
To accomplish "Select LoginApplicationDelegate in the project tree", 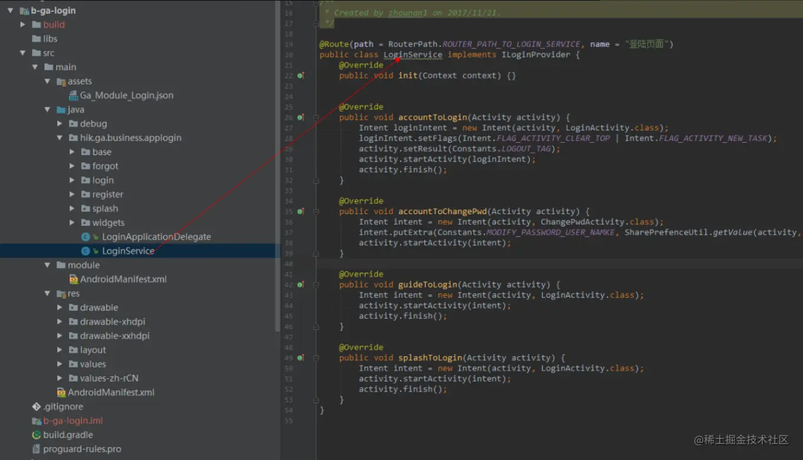I will 156,237.
